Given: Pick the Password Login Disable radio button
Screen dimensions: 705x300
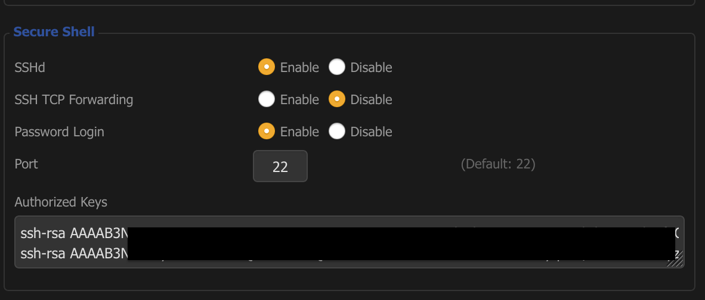Looking at the screenshot, I should 337,132.
